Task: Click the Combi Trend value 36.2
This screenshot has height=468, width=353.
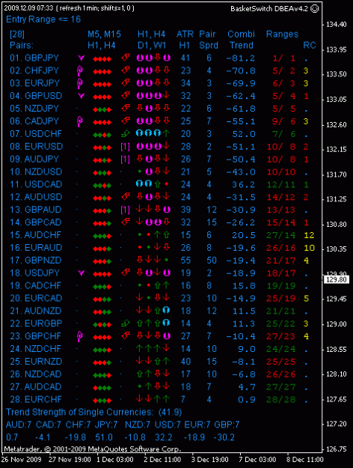Action: 244,184
